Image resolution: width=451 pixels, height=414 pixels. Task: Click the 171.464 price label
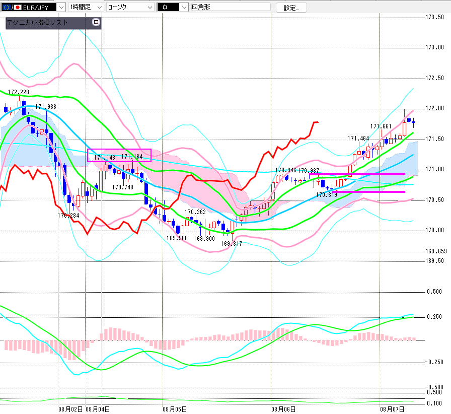[x=358, y=139]
